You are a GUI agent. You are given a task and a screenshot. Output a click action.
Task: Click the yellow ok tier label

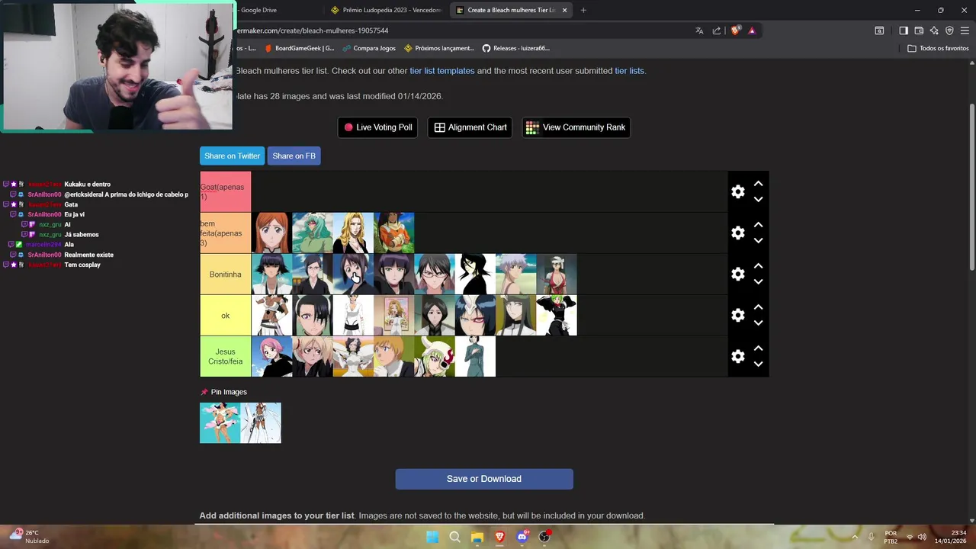tap(225, 316)
